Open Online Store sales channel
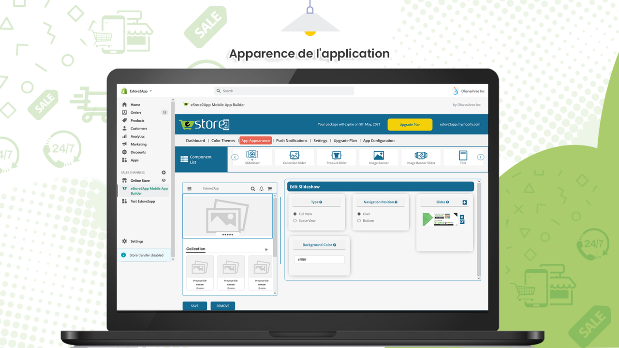The height and width of the screenshot is (348, 619). click(140, 181)
